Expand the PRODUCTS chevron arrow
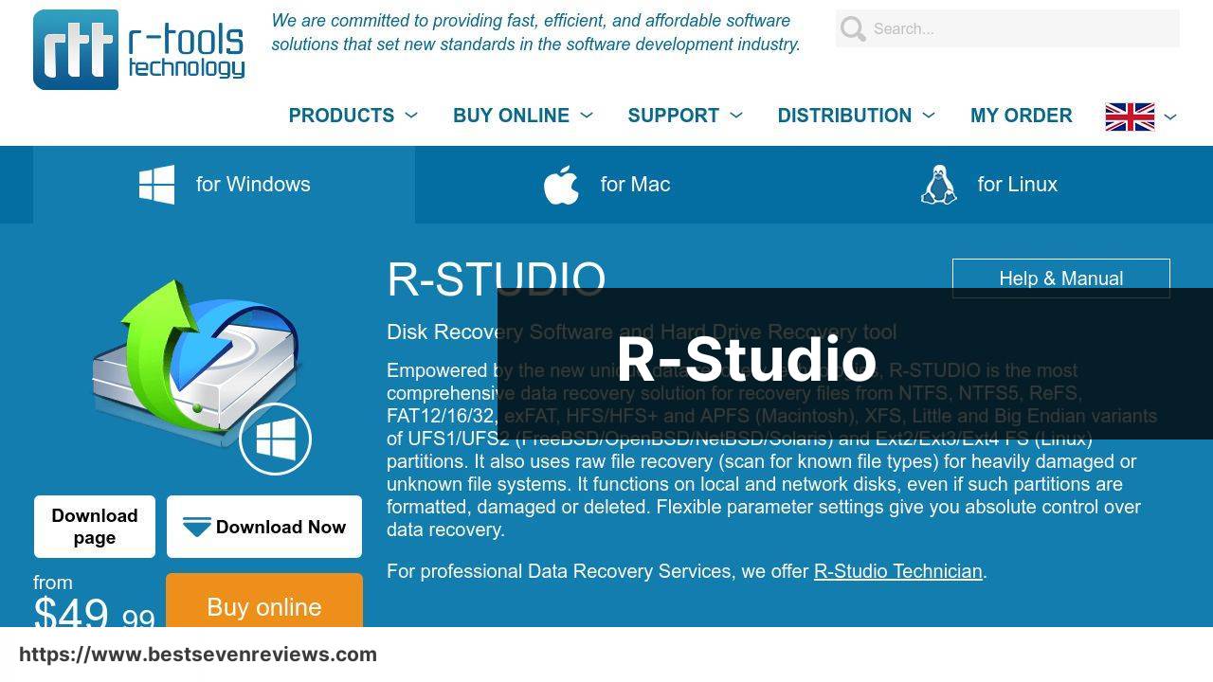Screen dimensions: 1213x682 point(411,116)
